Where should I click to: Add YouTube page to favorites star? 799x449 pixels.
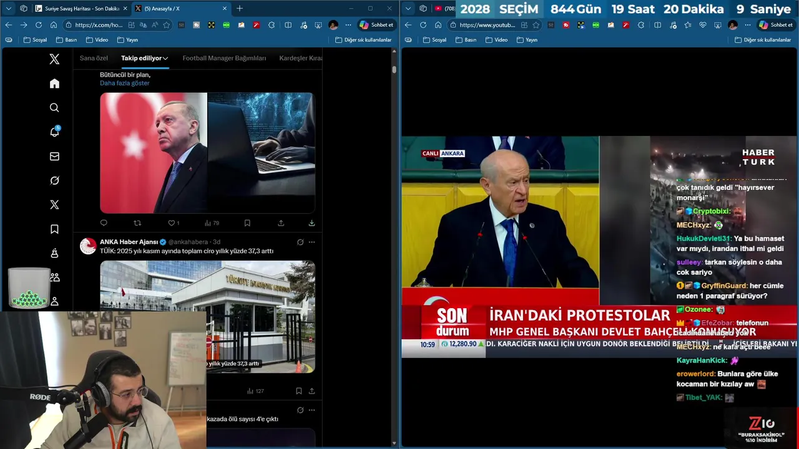(x=536, y=25)
